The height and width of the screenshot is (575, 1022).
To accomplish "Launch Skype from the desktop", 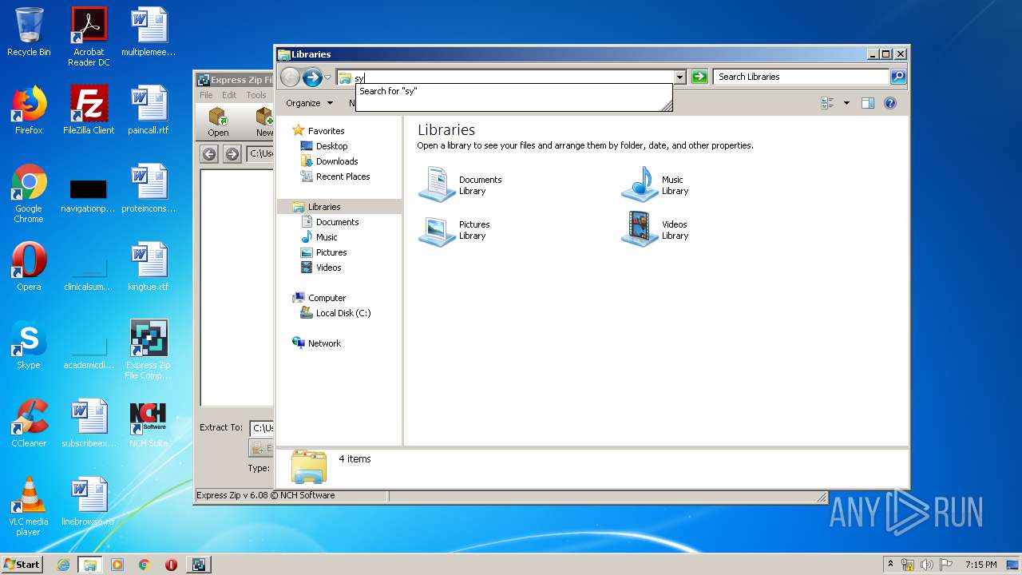I will coord(29,345).
